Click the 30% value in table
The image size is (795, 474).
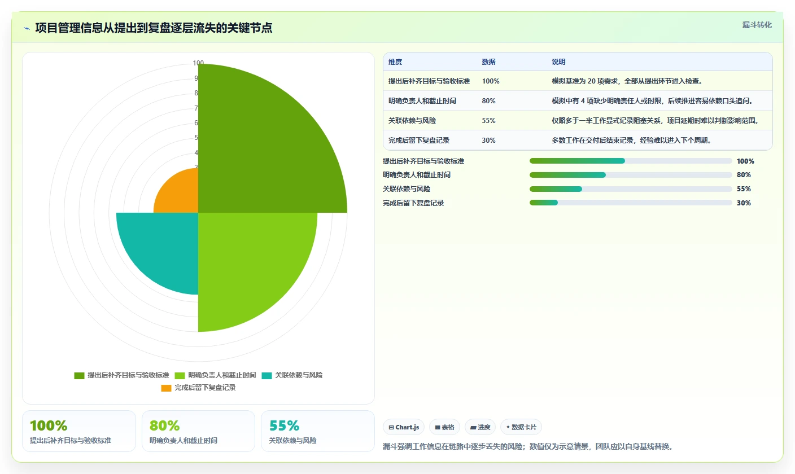coord(489,141)
